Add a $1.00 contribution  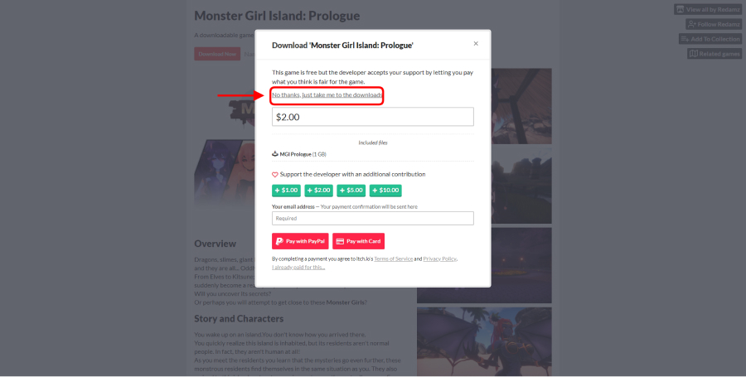click(x=286, y=191)
